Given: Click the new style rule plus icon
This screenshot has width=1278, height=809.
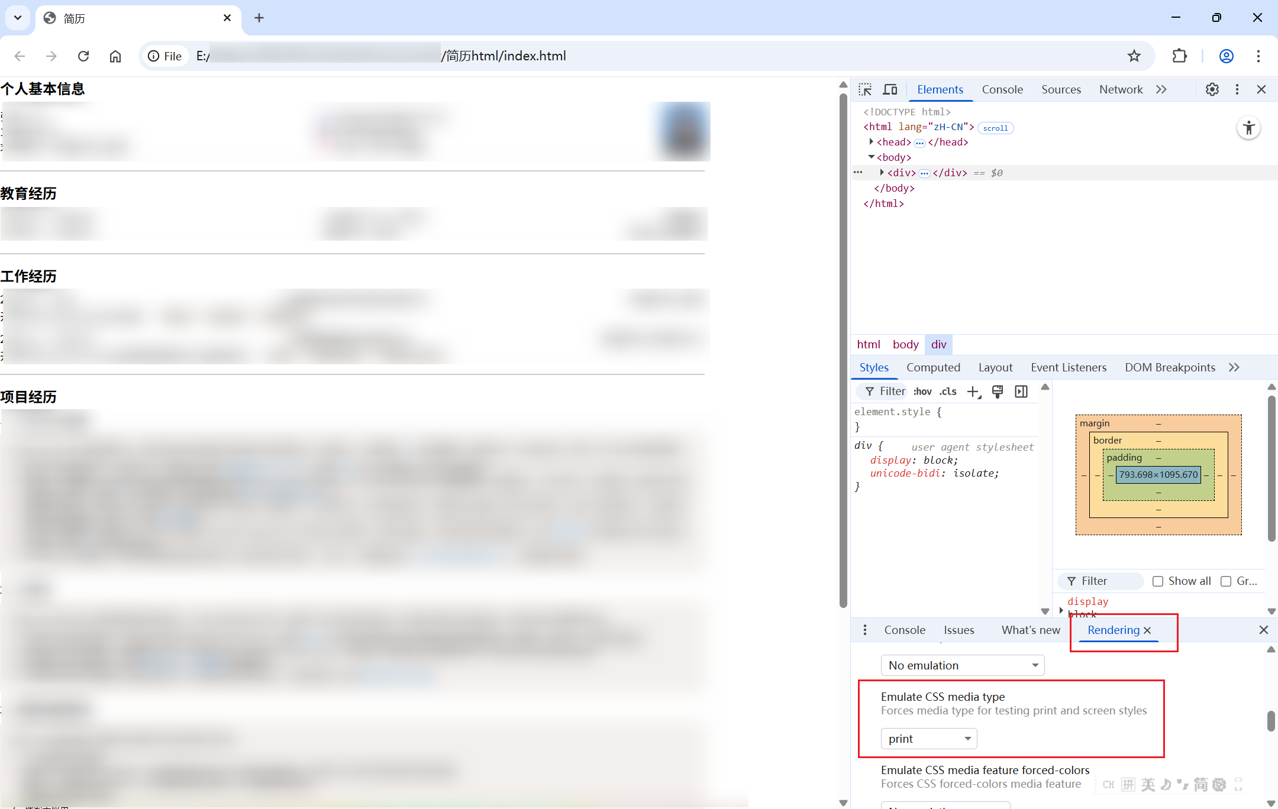Looking at the screenshot, I should [973, 391].
